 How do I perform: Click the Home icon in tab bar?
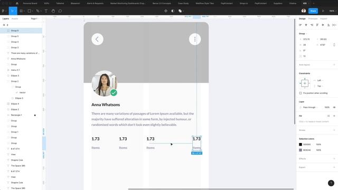(17, 3)
